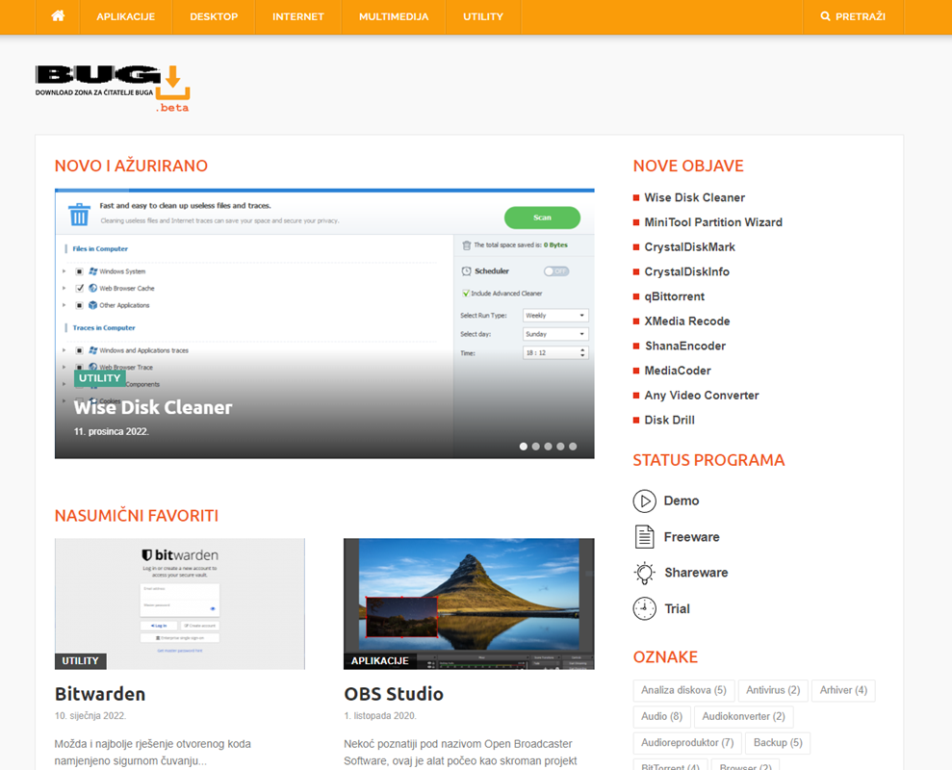Select the Antivirus (2) tag

(773, 690)
